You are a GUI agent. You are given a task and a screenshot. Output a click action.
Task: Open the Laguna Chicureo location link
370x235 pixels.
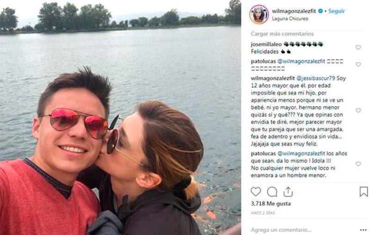pos(290,18)
